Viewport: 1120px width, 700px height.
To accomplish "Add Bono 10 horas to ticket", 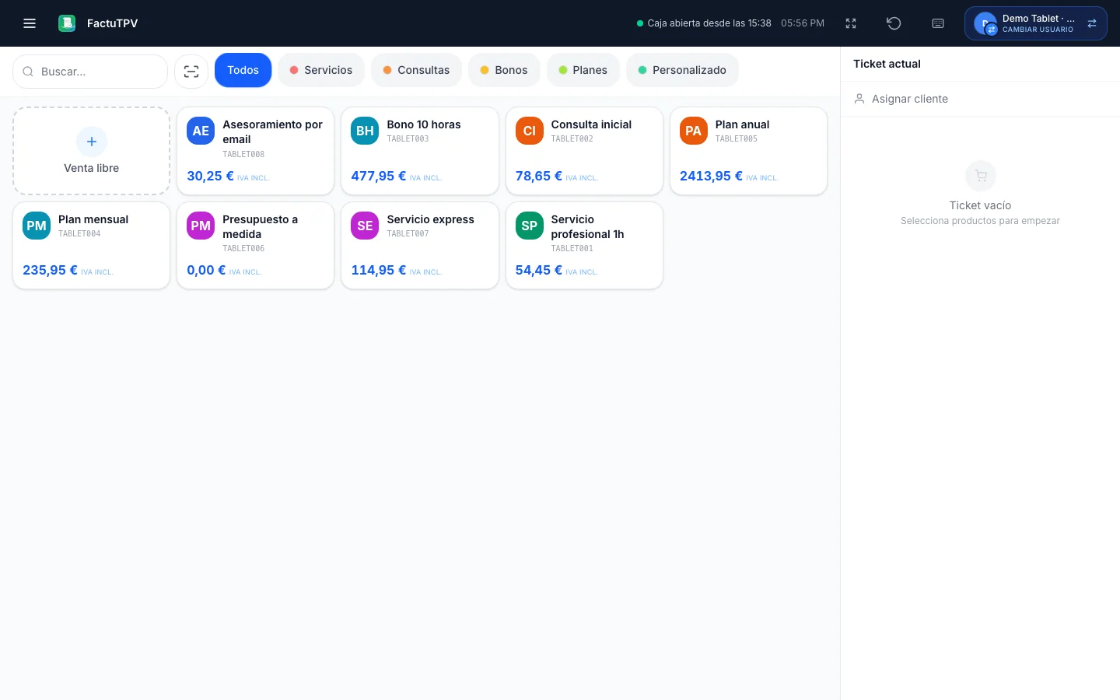I will [x=420, y=151].
